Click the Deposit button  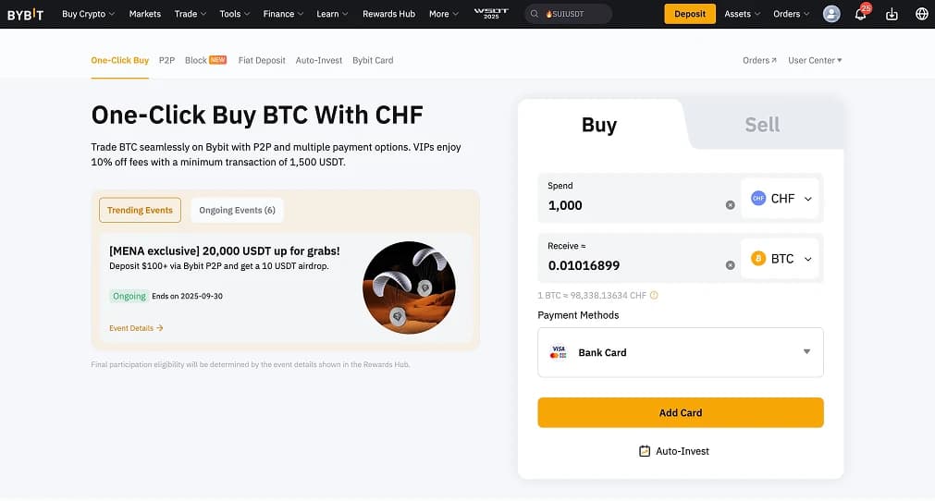[x=689, y=14]
